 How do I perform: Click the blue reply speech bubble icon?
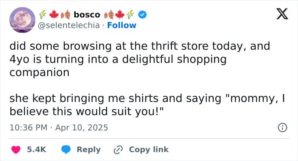click(66, 150)
